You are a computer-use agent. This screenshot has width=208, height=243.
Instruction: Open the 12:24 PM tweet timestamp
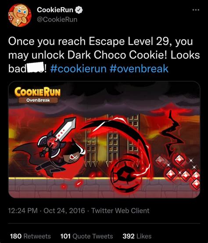23,211
